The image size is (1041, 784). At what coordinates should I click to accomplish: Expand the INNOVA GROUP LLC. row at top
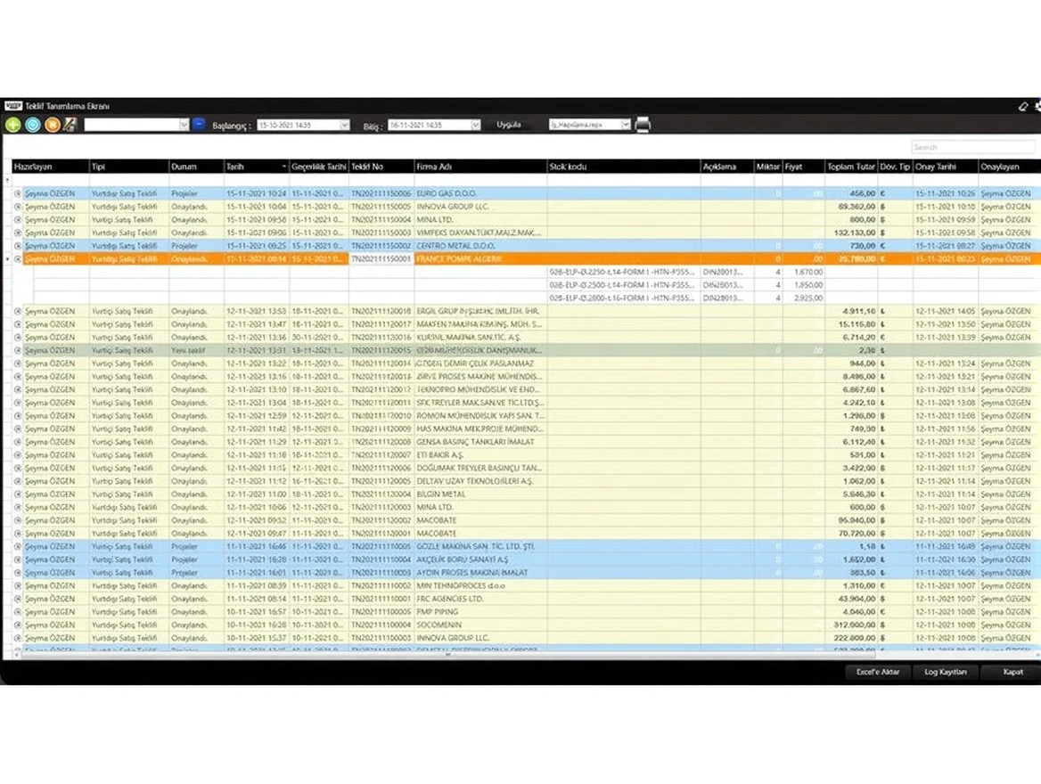click(x=18, y=207)
